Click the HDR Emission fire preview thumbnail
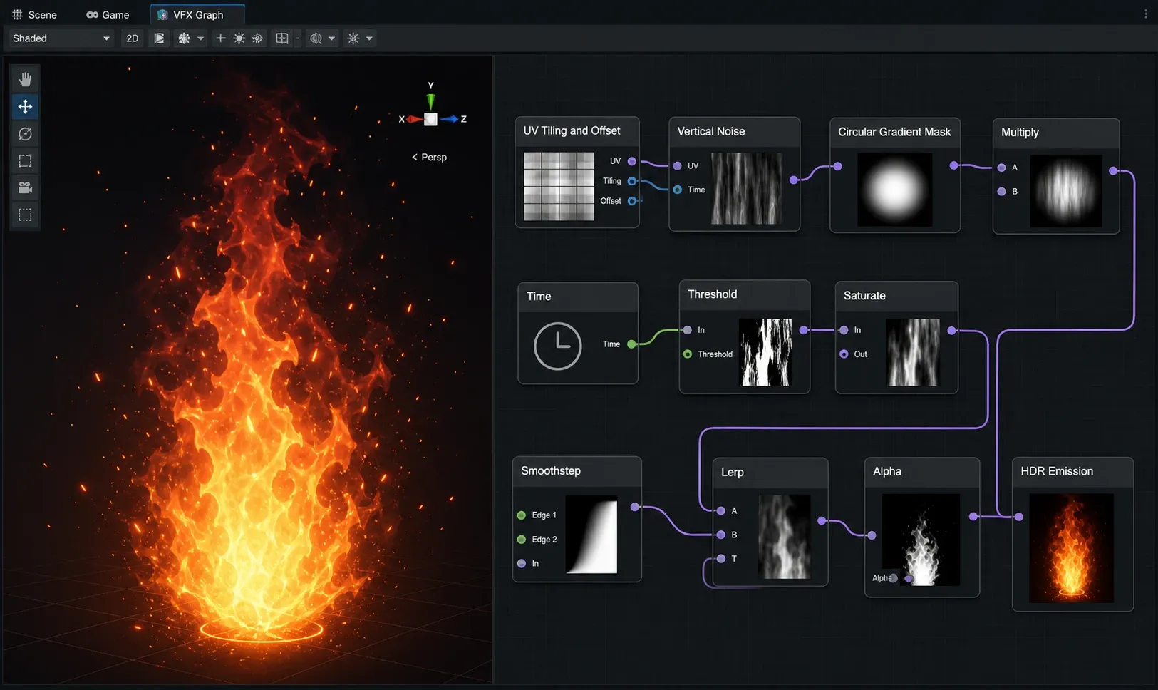 [x=1071, y=548]
